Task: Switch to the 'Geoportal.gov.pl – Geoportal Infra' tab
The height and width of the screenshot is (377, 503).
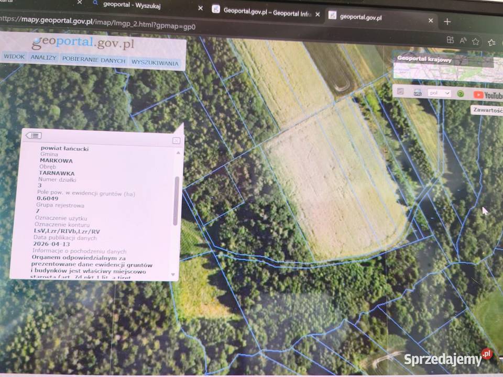Action: (x=267, y=12)
